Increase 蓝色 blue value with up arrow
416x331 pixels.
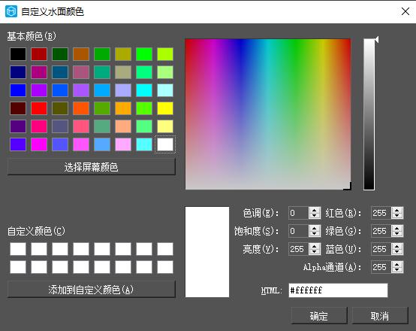pyautogui.click(x=397, y=246)
